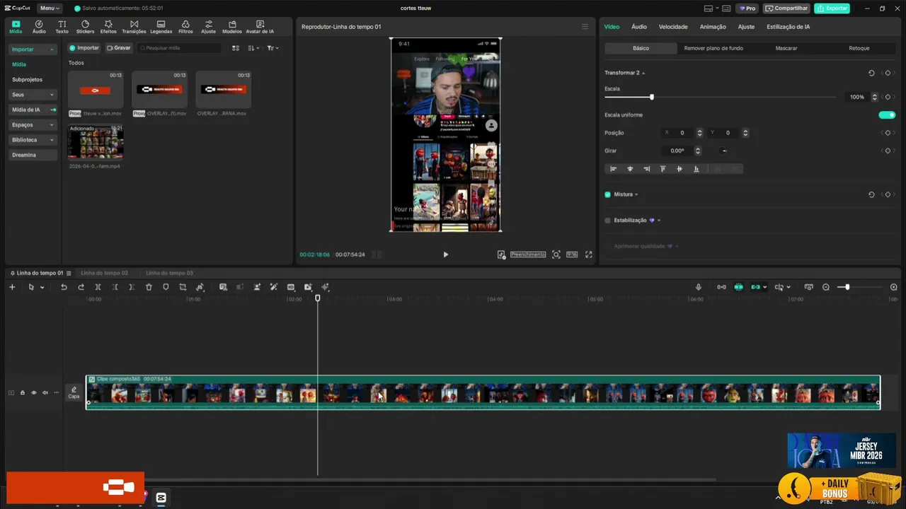This screenshot has width=906, height=509.
Task: Switch to Linha do tempo 02 tab
Action: pyautogui.click(x=104, y=273)
